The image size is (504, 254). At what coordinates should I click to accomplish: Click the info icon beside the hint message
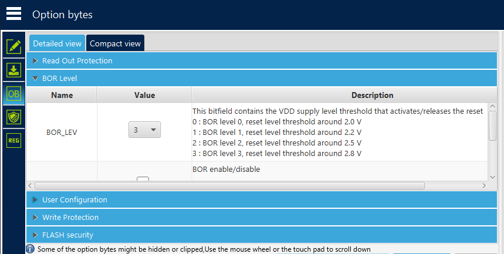tap(30, 249)
